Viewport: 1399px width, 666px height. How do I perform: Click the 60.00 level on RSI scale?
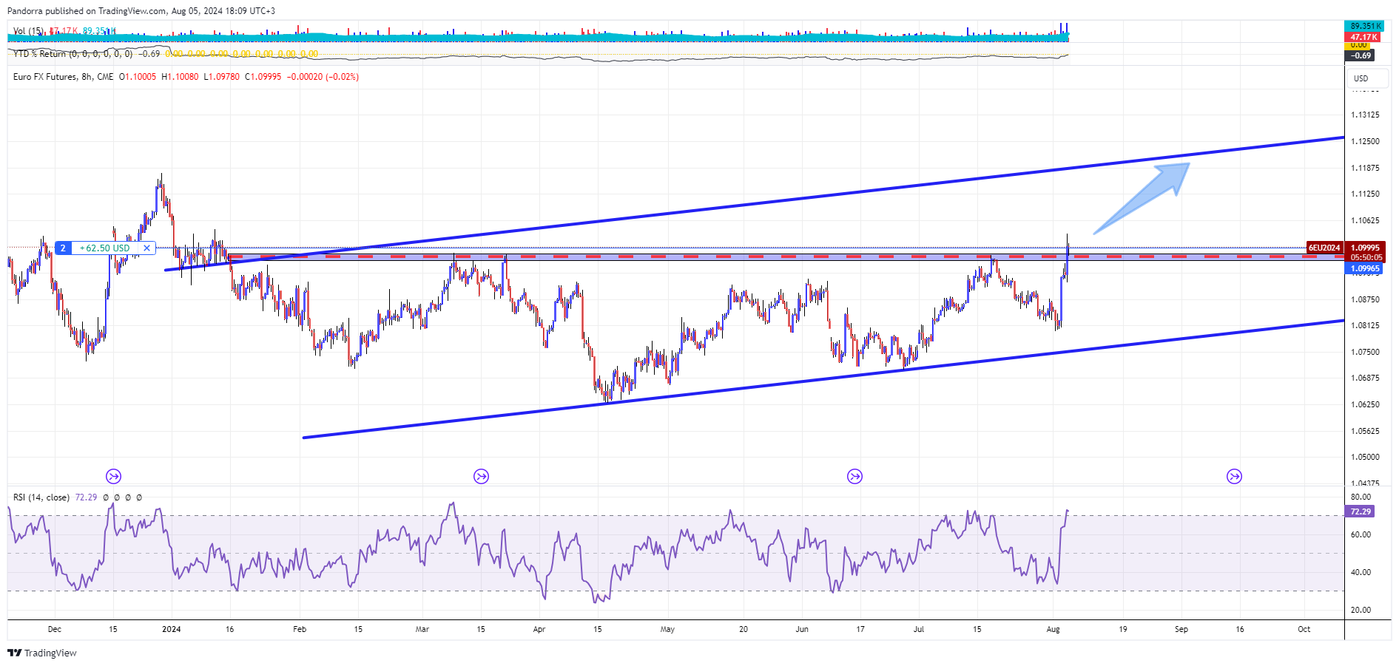pos(1361,534)
